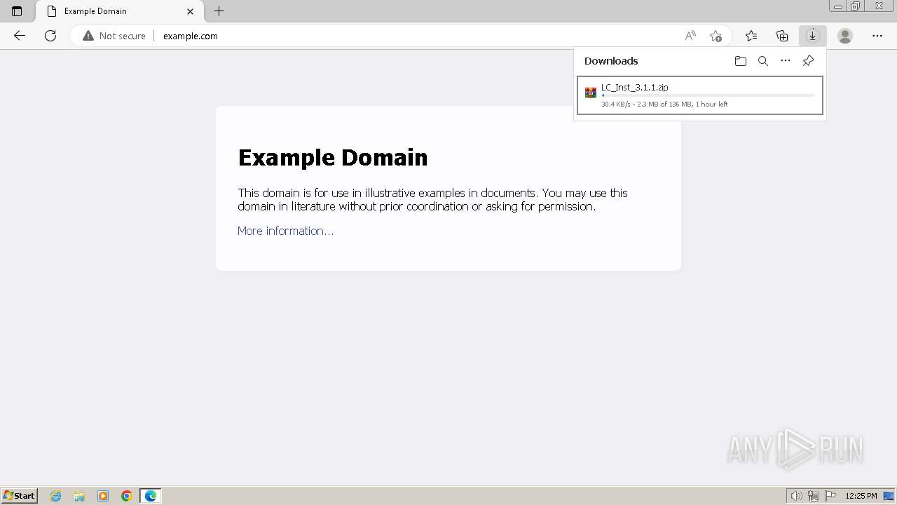The width and height of the screenshot is (897, 505).
Task: Open File Explorer from taskbar
Action: [x=79, y=496]
